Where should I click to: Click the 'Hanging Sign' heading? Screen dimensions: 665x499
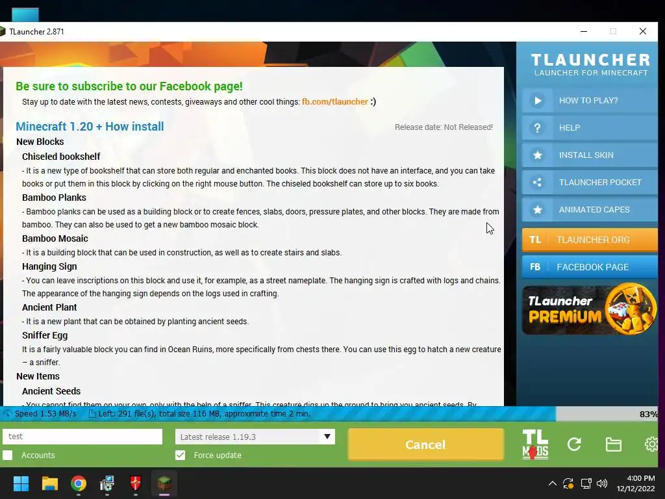pos(49,266)
